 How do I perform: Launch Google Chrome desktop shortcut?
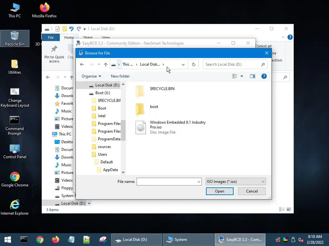coord(15,179)
